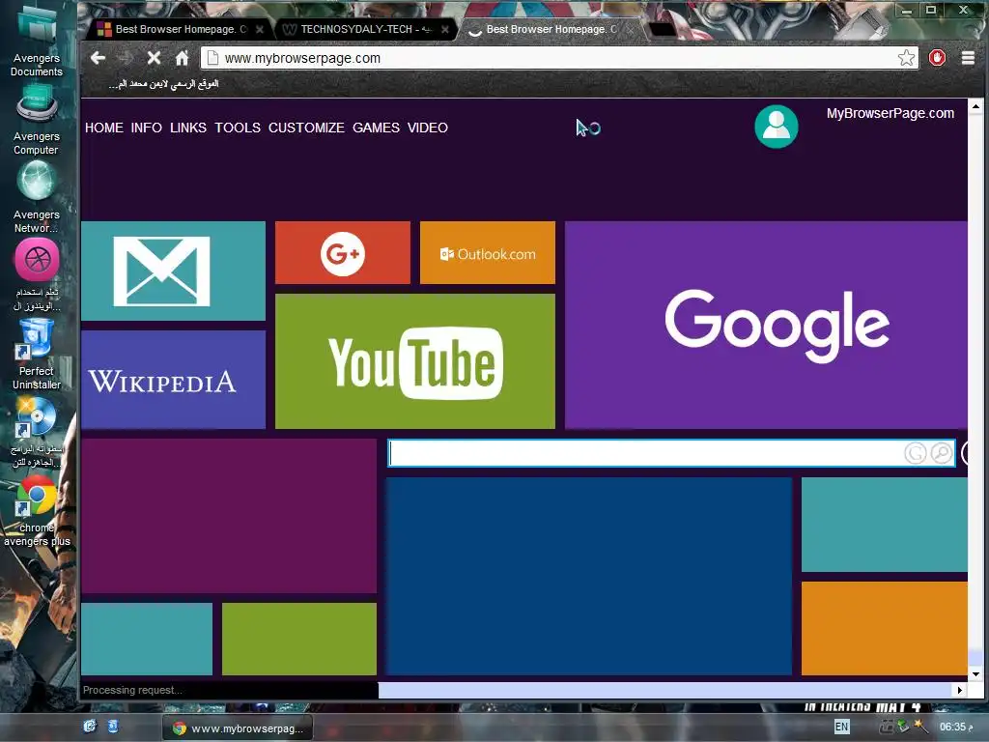The width and height of the screenshot is (989, 742).
Task: Click the page icon in address bar
Action: 213,58
